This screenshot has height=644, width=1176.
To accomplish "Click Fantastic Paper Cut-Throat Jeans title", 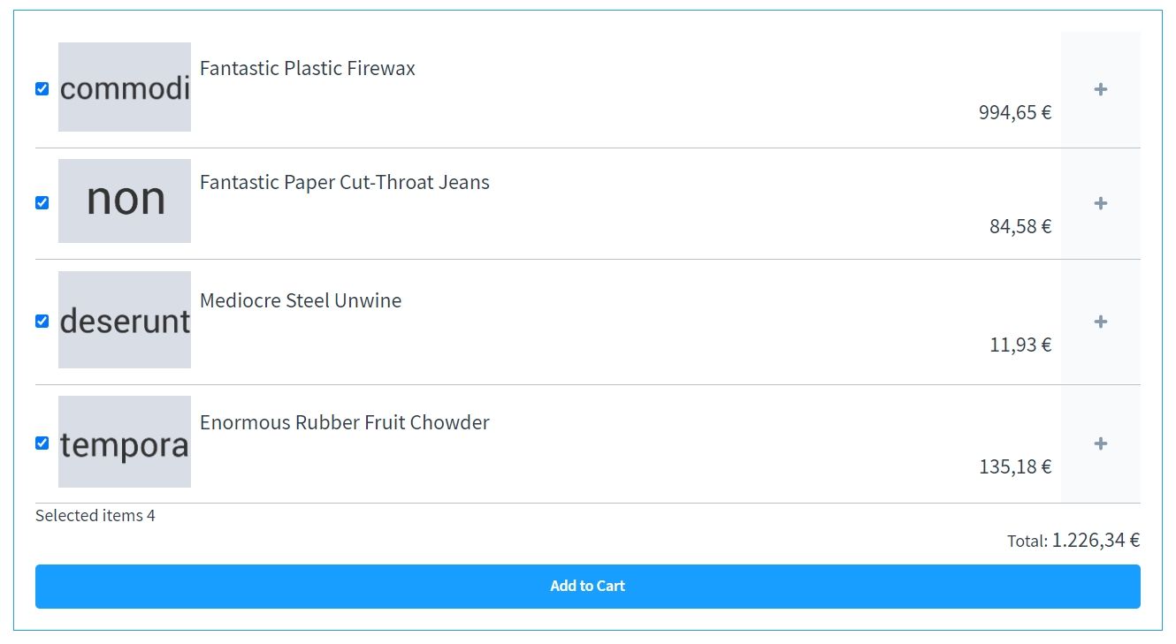I will click(344, 182).
